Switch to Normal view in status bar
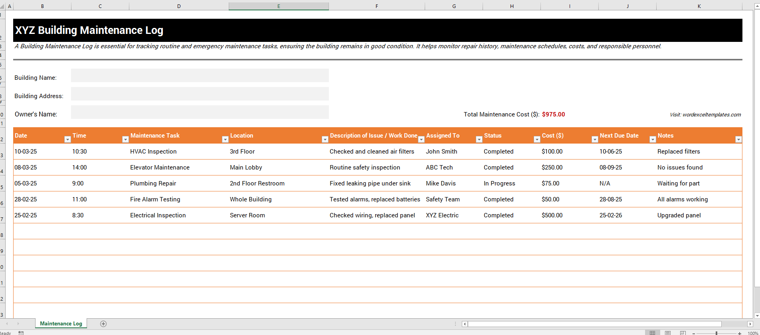The image size is (760, 335). coord(653,333)
